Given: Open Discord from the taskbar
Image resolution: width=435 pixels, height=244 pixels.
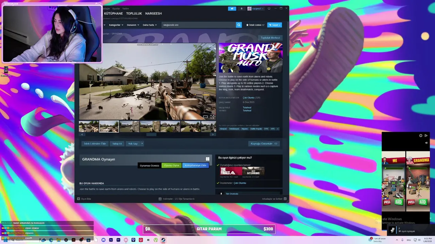Looking at the screenshot, I should coord(103,240).
